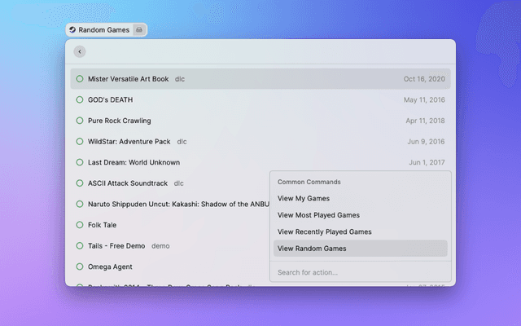Click the dlc tag on WildStar row
Screen dimensions: 521x326
(182, 142)
